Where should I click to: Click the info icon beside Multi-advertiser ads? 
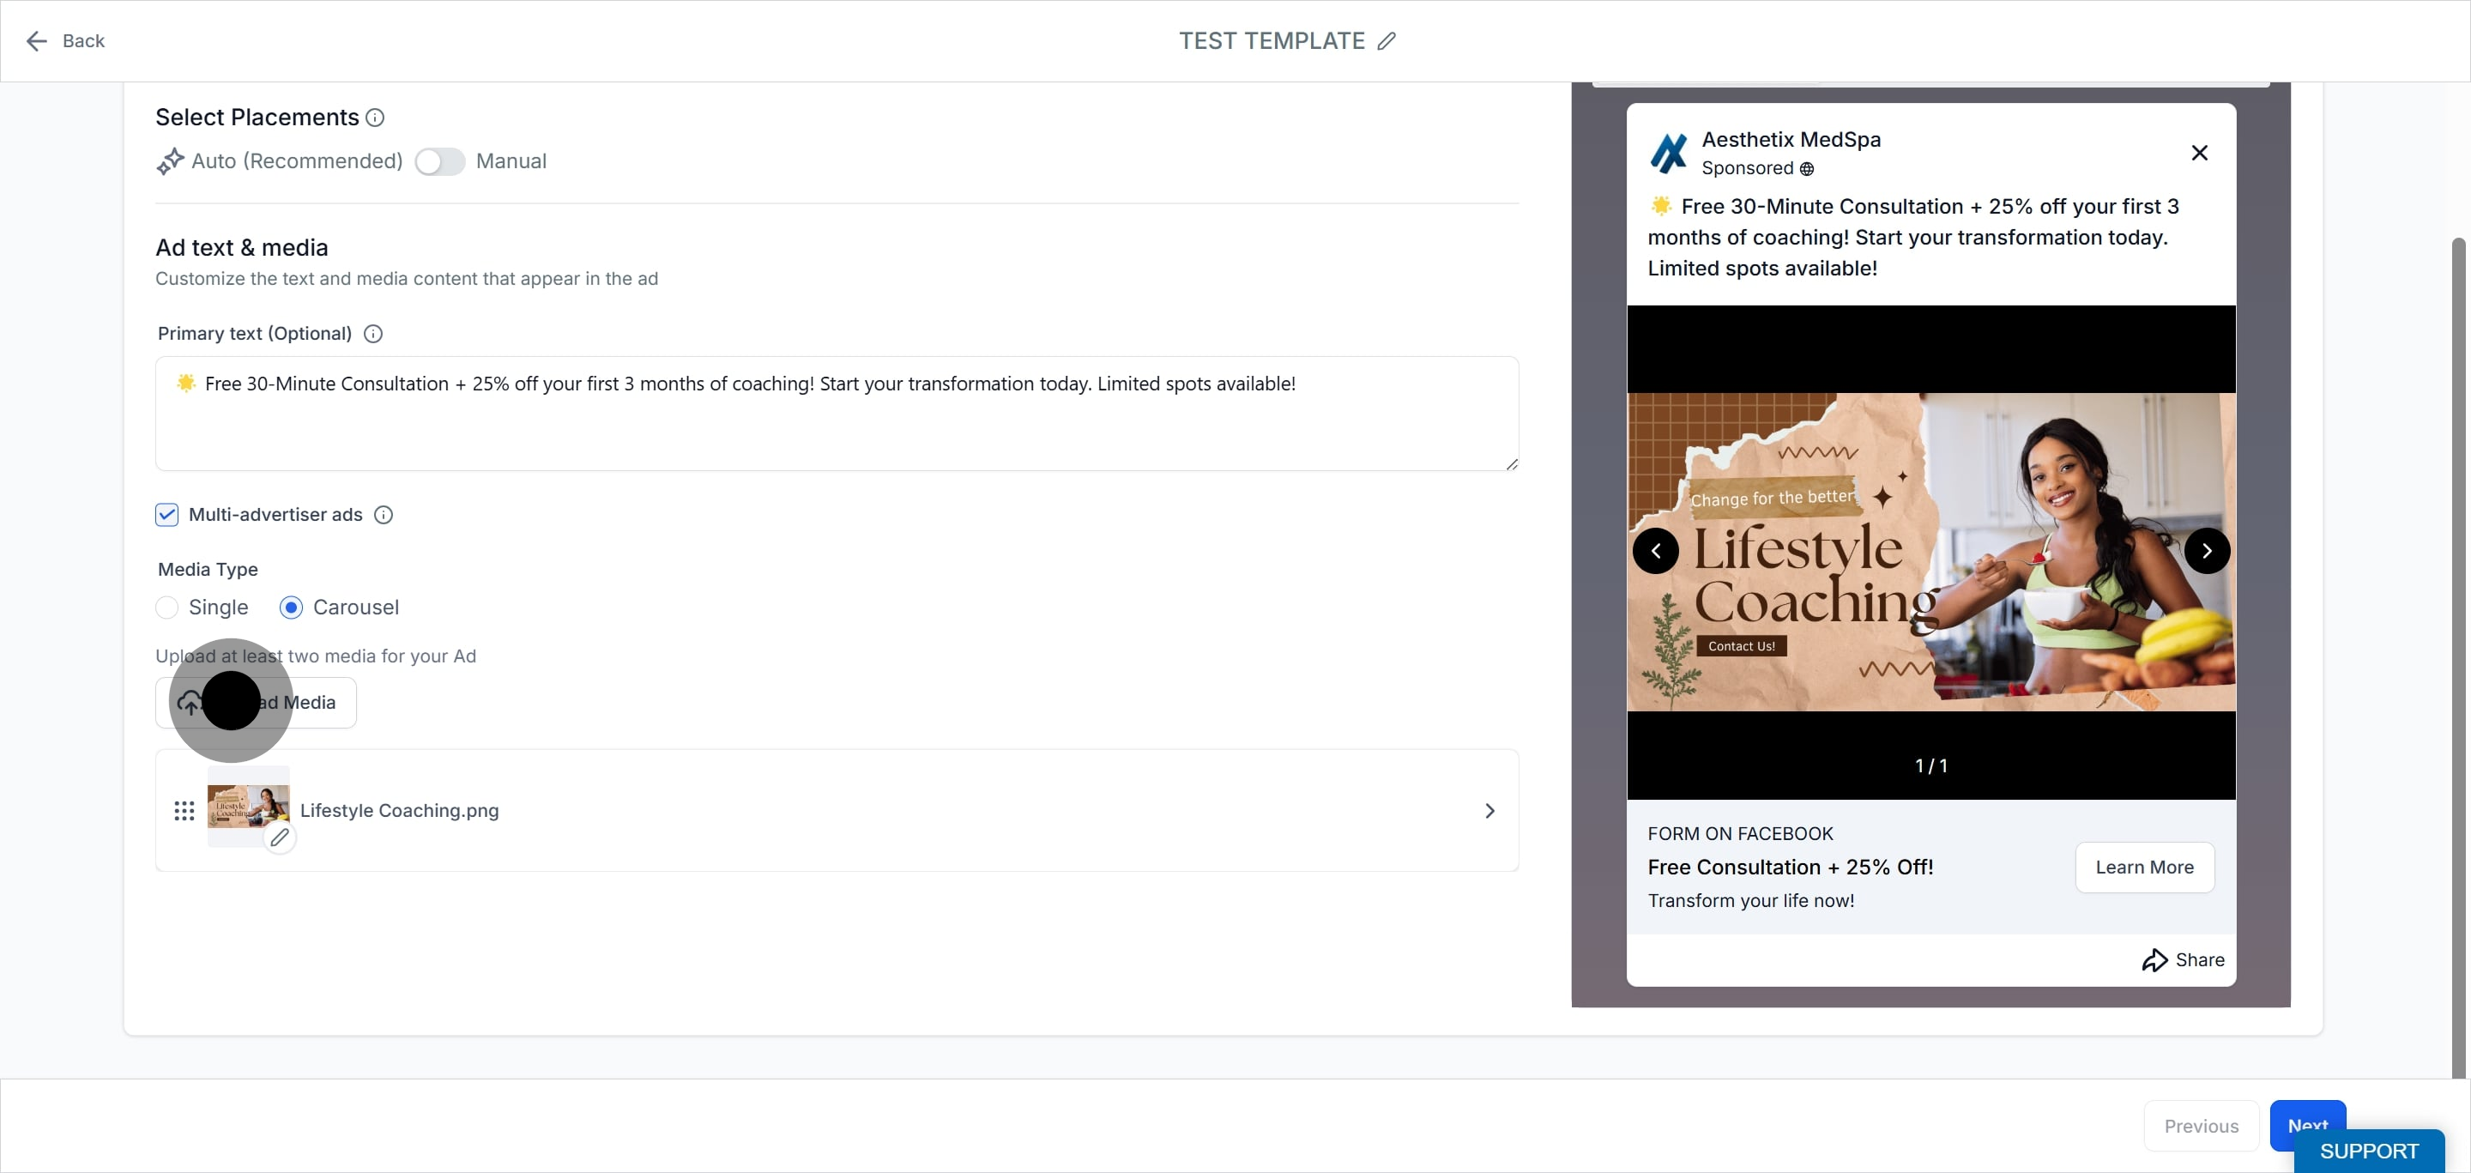(x=384, y=515)
